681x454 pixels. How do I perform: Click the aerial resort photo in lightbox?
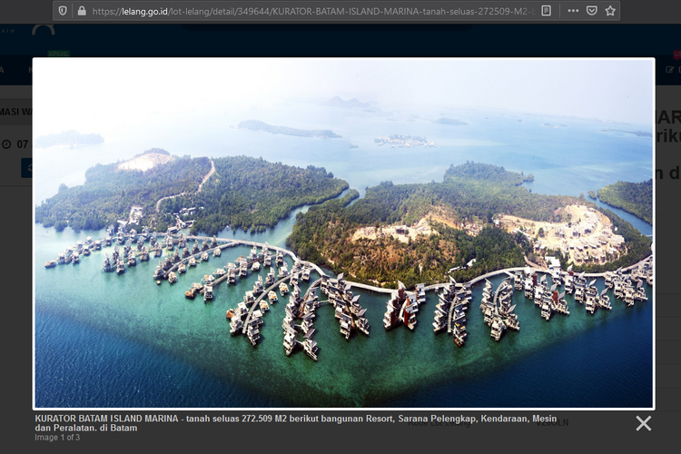pyautogui.click(x=343, y=233)
